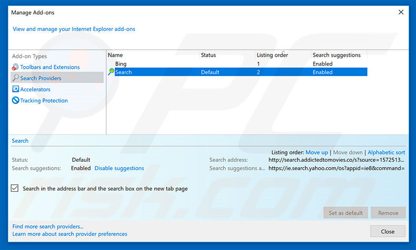416x250 pixels.
Task: Click the Alphabetic sort link
Action: (387, 152)
